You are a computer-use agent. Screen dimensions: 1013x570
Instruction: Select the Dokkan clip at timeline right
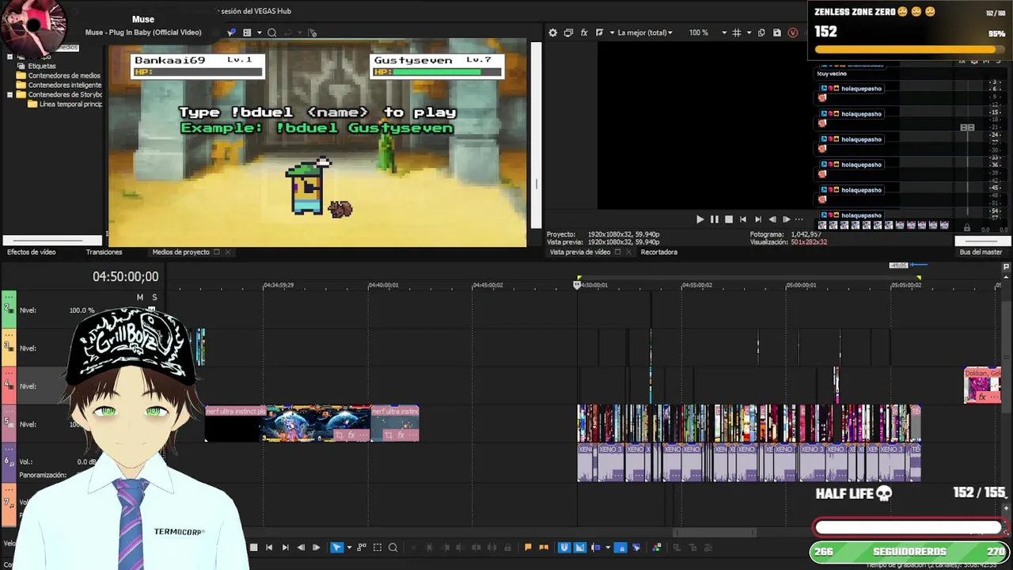(982, 386)
